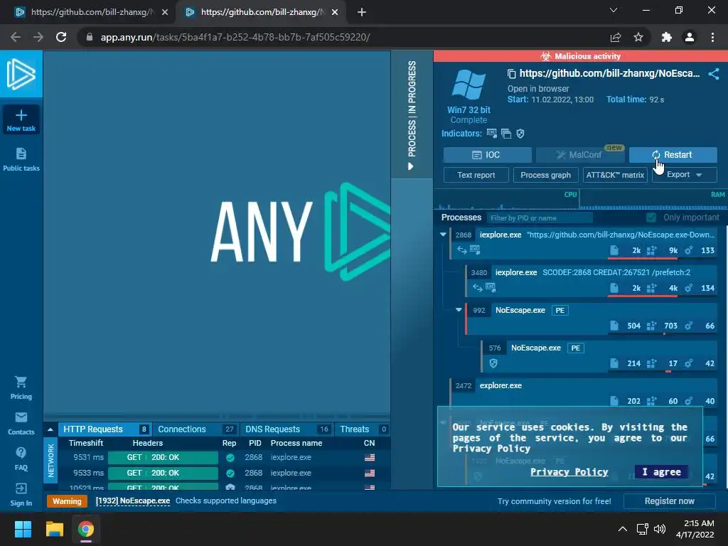Open the FAQ help icon
The width and height of the screenshot is (728, 546).
click(x=21, y=453)
